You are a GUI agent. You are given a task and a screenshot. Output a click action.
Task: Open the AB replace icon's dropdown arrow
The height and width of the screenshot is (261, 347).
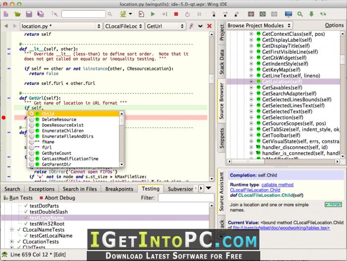[x=130, y=14]
